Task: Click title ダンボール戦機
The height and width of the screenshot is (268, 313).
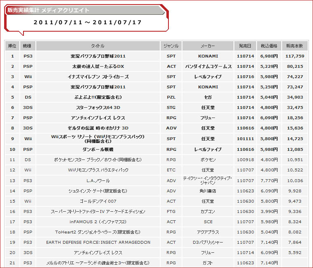Action: pos(98,150)
